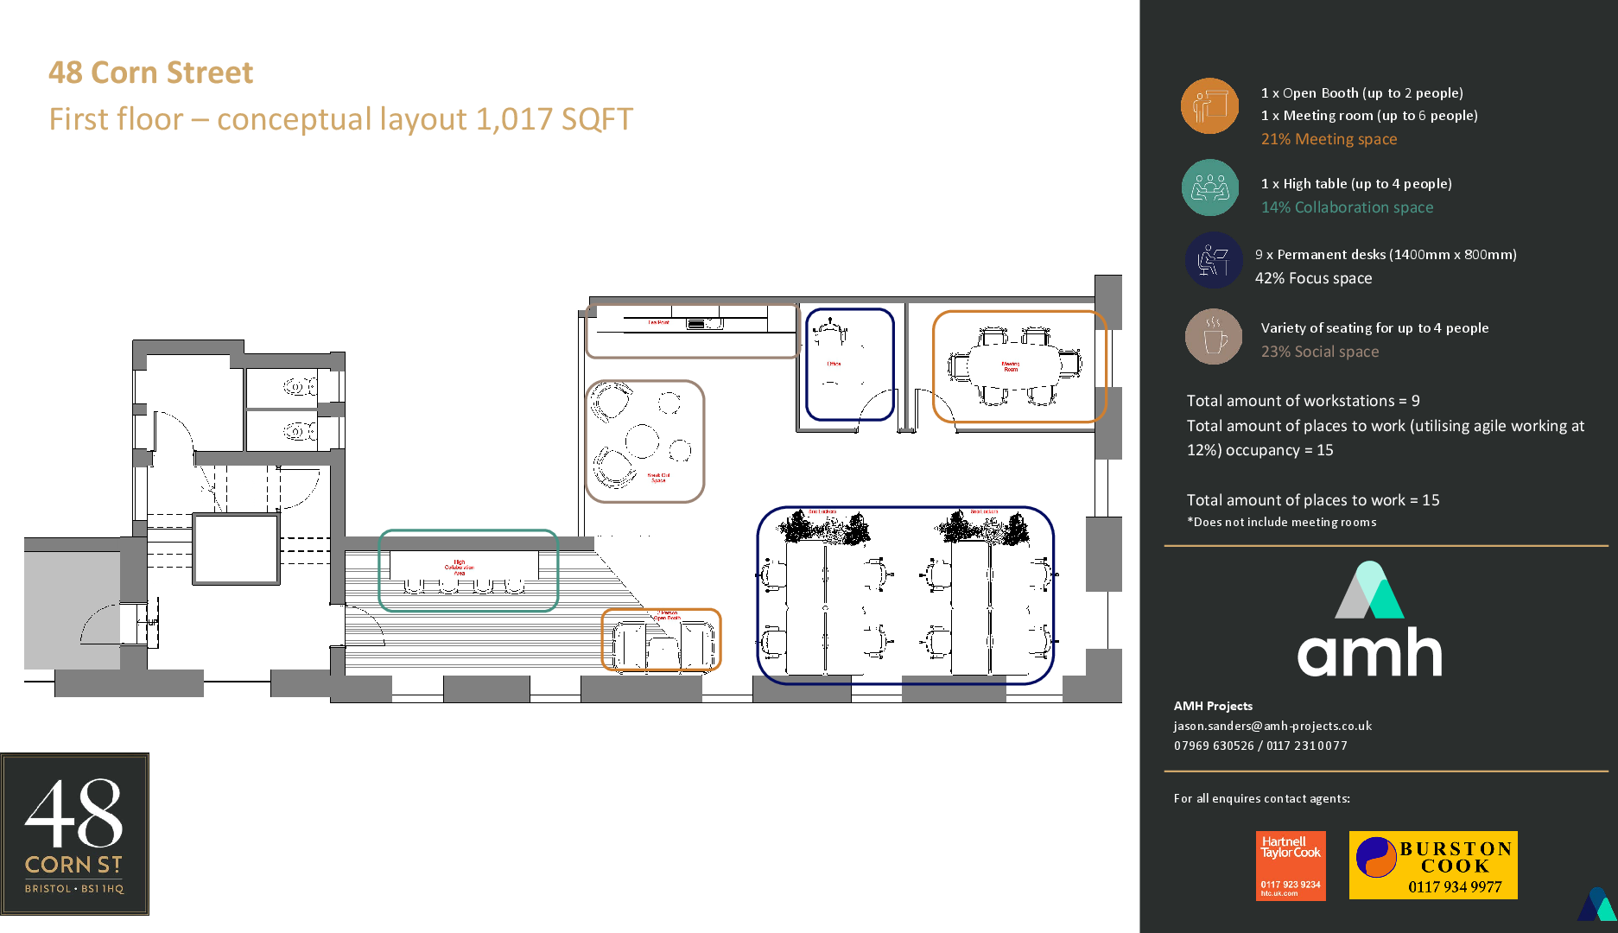Click '21% Meeting space' text

click(x=1329, y=139)
